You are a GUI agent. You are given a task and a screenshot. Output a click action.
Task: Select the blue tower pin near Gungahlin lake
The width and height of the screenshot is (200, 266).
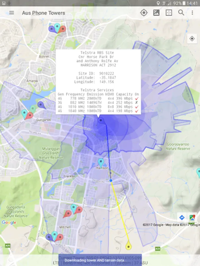click(x=41, y=105)
